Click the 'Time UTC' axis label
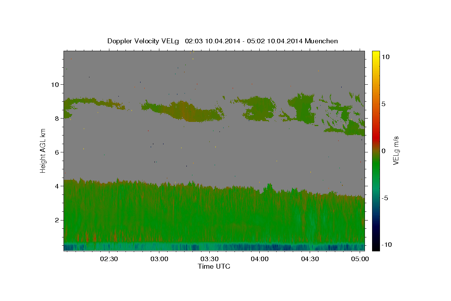Screen dimensions: 451x301 214,266
